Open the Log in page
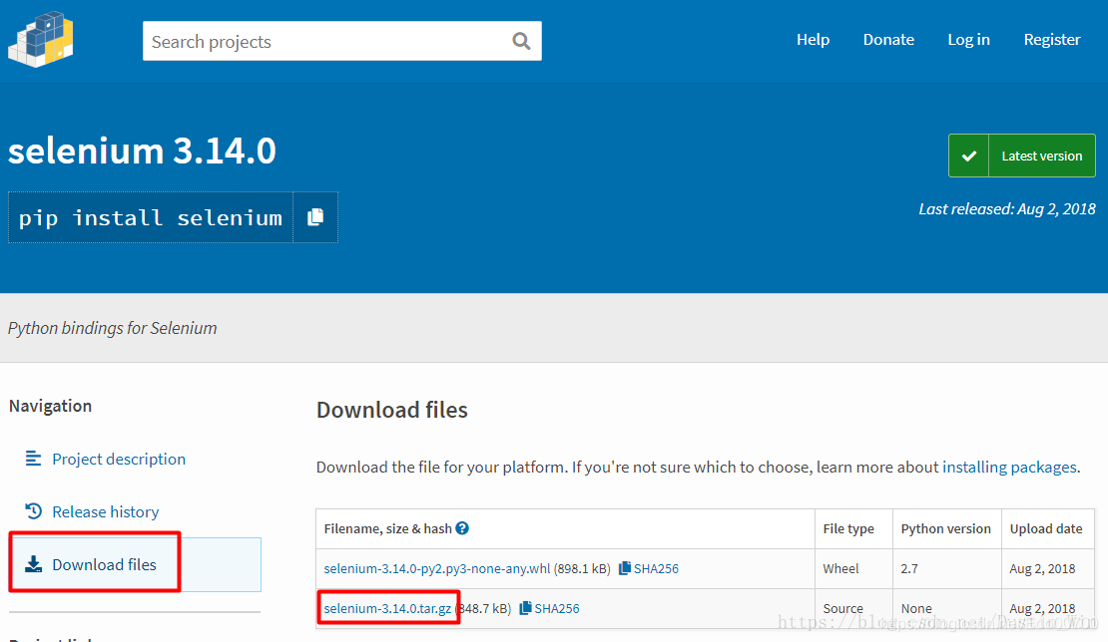1108x642 pixels. point(968,40)
